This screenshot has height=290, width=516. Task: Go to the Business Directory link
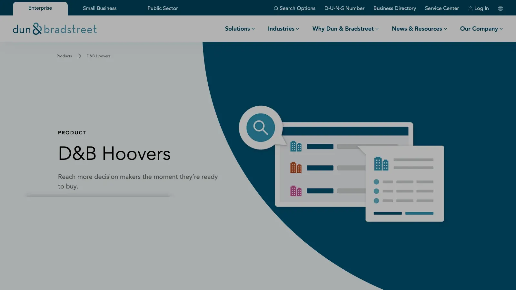coord(395,8)
